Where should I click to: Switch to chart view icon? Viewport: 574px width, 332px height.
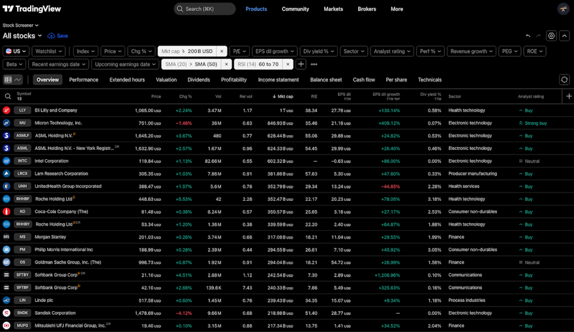pyautogui.click(x=18, y=80)
